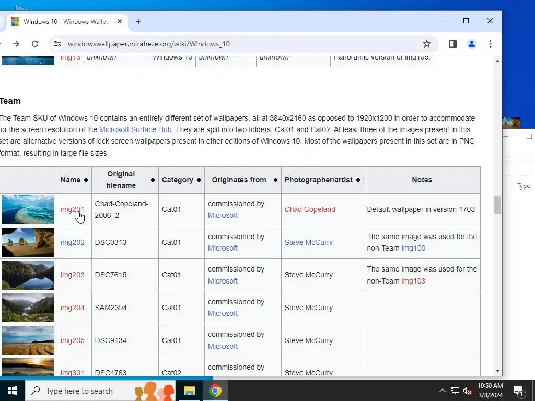Click the Team section heading
The height and width of the screenshot is (401, 535).
coord(10,101)
